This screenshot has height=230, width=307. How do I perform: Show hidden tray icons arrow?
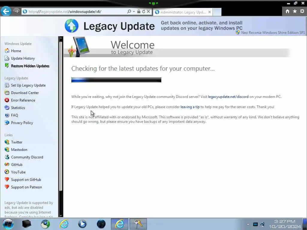click(x=248, y=224)
